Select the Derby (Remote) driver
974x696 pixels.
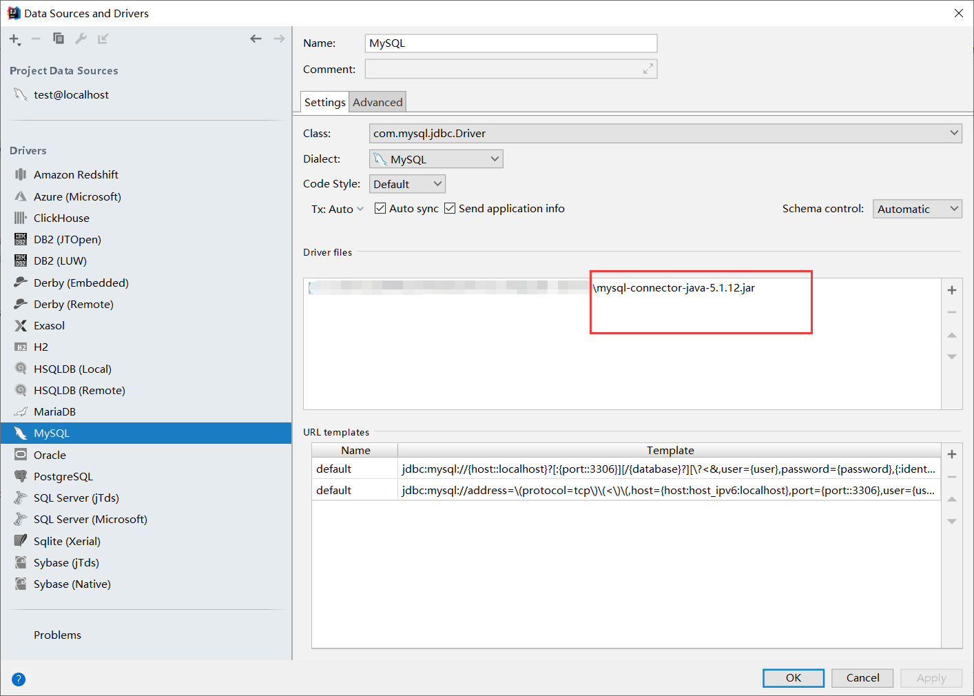click(146, 304)
